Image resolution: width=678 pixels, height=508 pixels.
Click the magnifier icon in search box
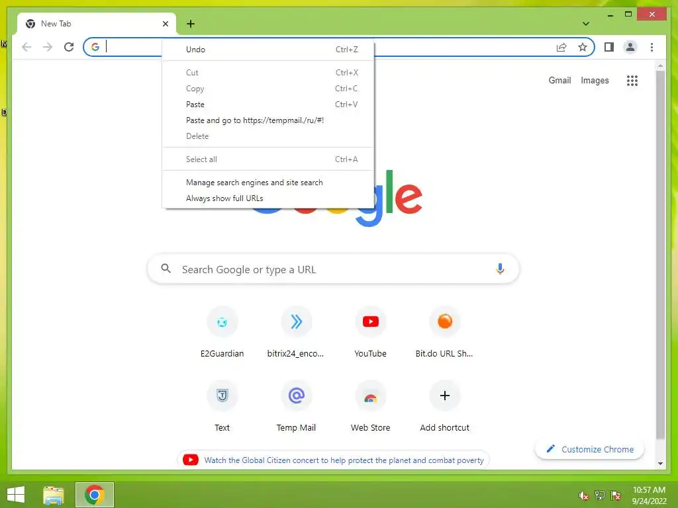[166, 269]
